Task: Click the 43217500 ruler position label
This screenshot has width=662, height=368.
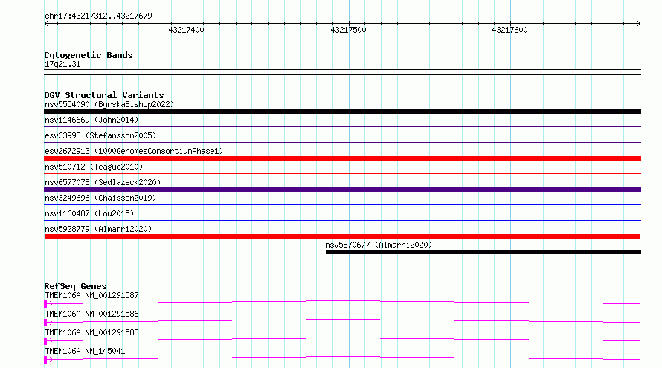Action: click(x=348, y=30)
